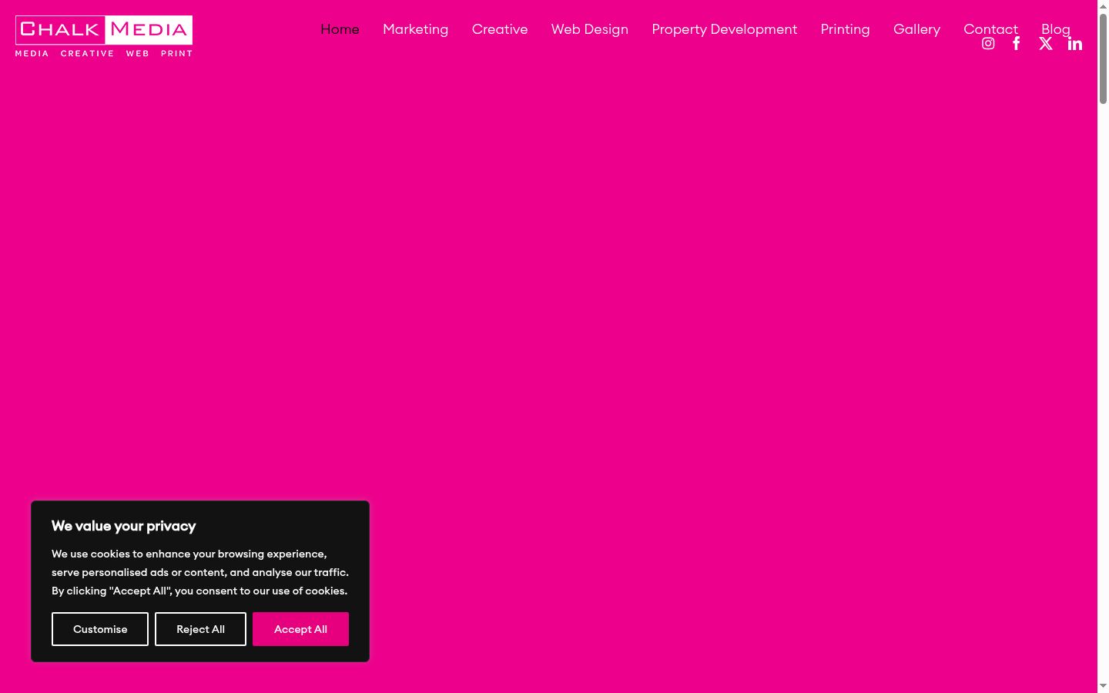The height and width of the screenshot is (693, 1109).
Task: Click the 'MEDIA CREATIVE WEB PRINT' tagline
Action: (x=104, y=53)
